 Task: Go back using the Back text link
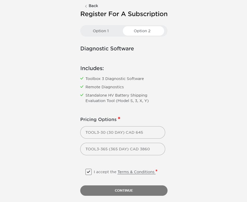coord(93,6)
